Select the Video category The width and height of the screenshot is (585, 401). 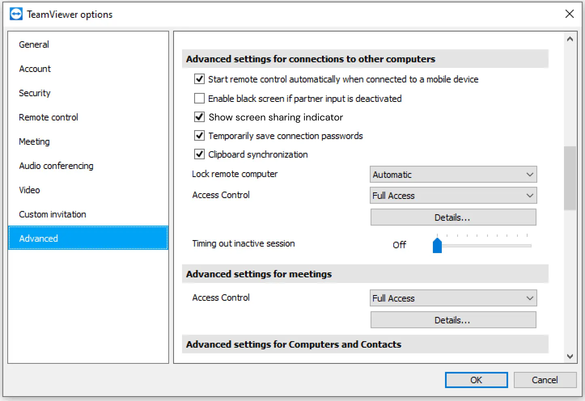tap(88, 190)
